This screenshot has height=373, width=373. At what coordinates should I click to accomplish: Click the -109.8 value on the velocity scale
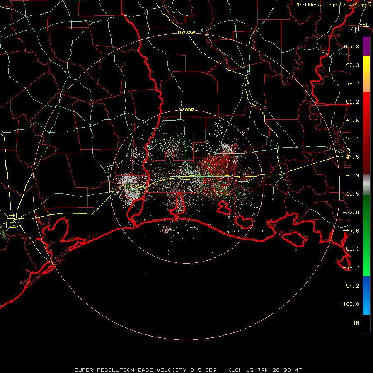point(349,304)
